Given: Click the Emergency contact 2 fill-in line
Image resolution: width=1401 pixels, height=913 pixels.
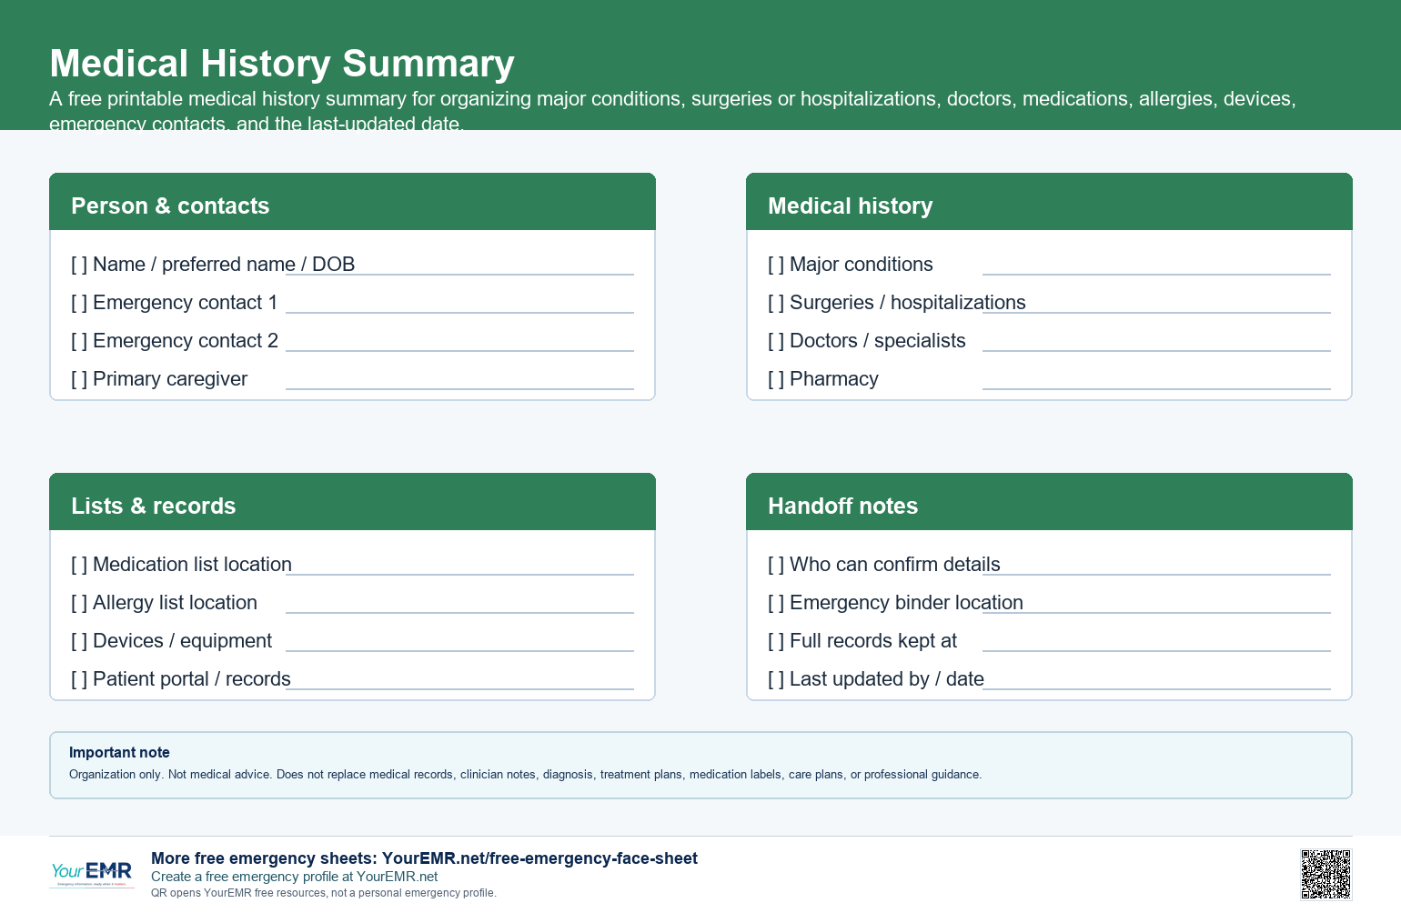Looking at the screenshot, I should (x=459, y=350).
